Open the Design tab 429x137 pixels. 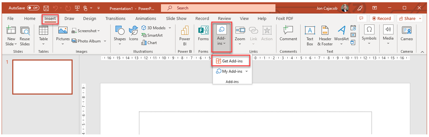coord(90,18)
